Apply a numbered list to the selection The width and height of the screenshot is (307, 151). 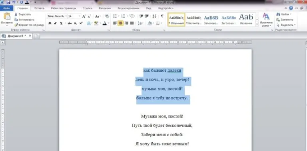(x=123, y=16)
